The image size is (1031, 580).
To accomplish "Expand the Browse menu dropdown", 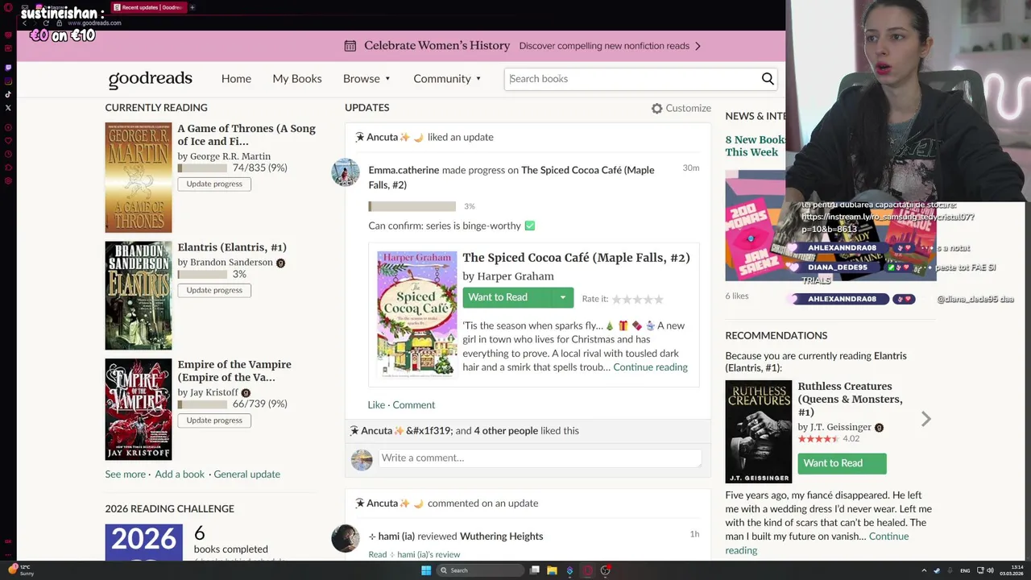I will click(x=387, y=79).
